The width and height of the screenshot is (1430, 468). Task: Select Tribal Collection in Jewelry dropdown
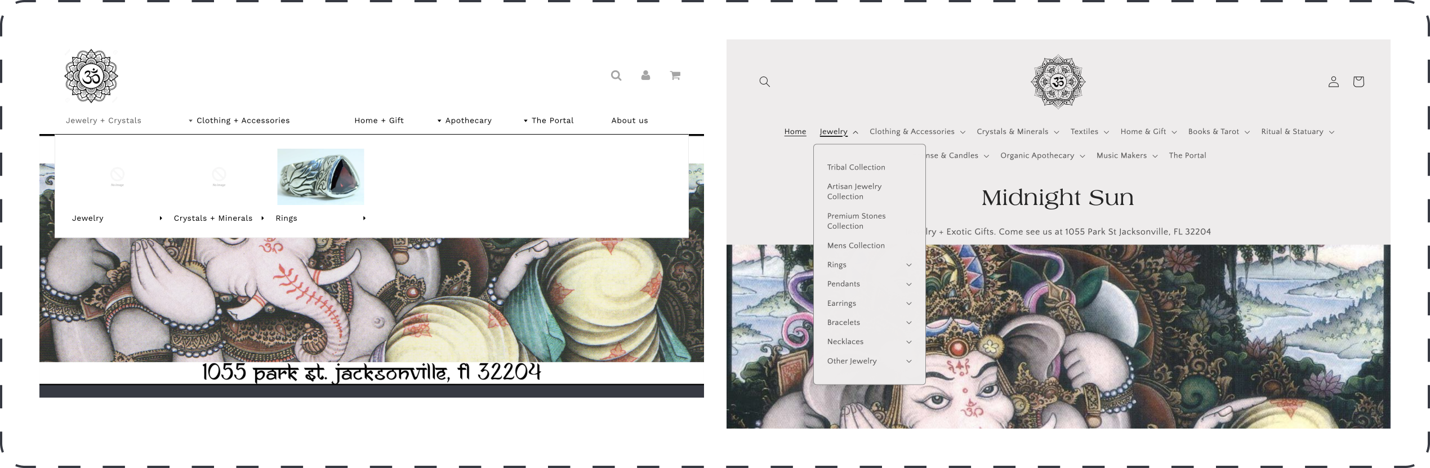(856, 167)
